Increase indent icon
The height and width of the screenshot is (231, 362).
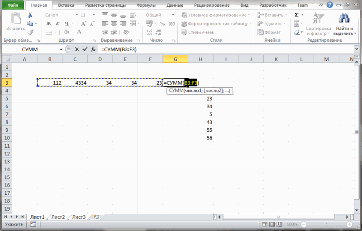tap(114, 32)
